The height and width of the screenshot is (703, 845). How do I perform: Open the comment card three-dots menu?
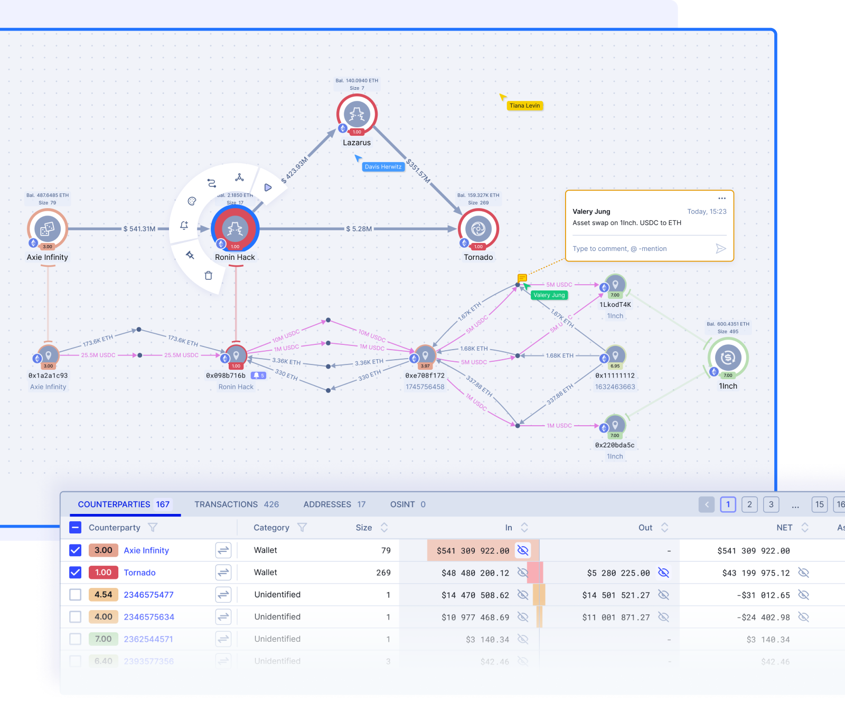point(722,199)
